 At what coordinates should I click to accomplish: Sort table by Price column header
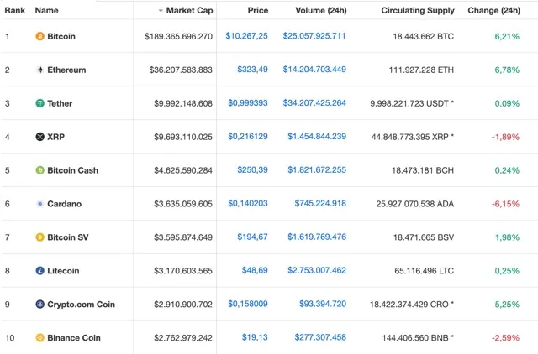258,10
